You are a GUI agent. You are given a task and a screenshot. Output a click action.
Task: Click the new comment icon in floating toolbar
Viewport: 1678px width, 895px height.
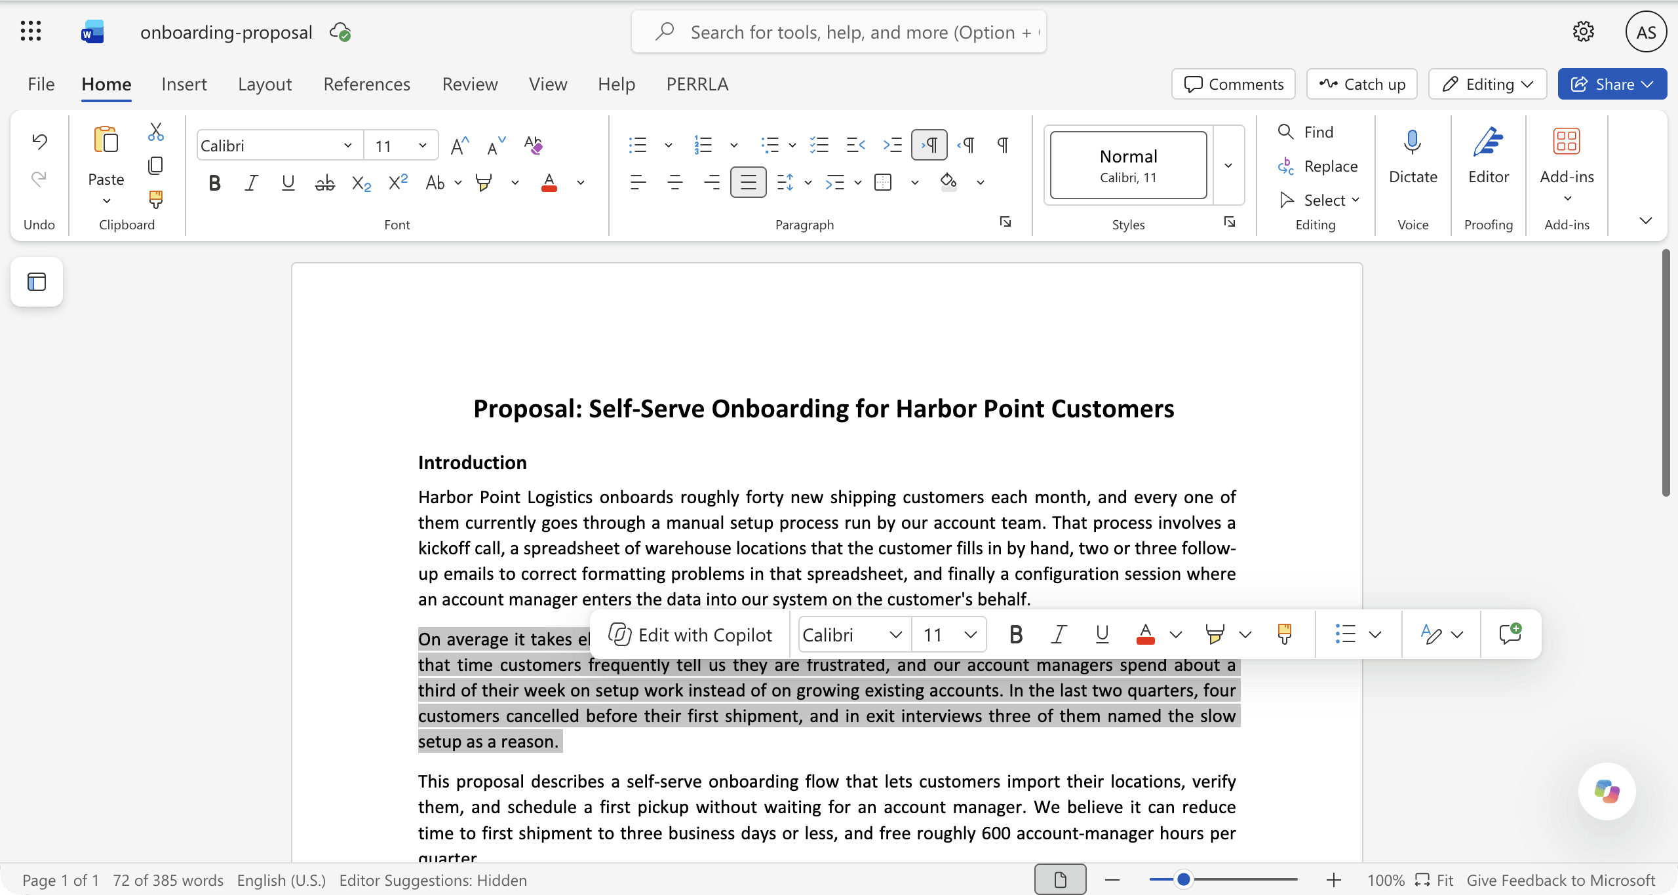pyautogui.click(x=1510, y=634)
